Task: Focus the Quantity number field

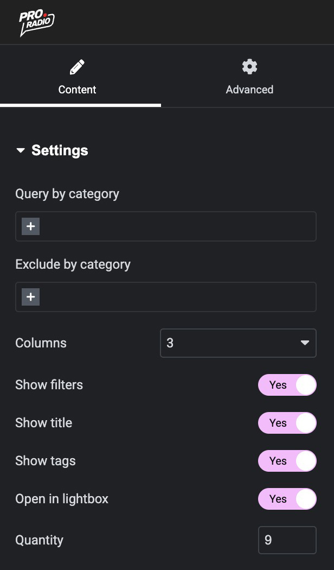Action: pos(287,540)
